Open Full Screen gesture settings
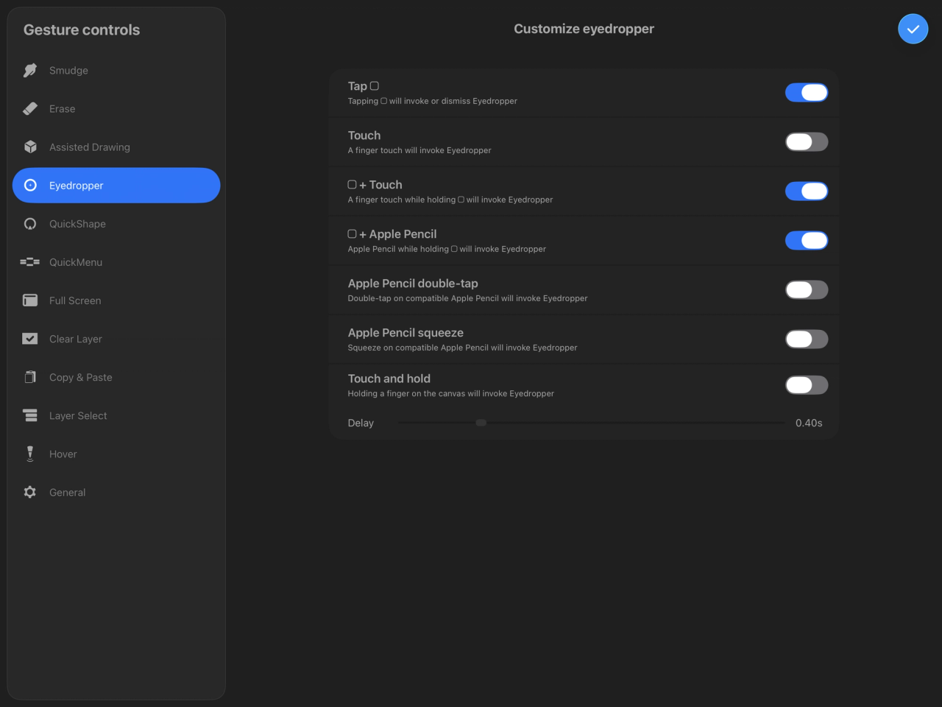The width and height of the screenshot is (942, 707). click(x=116, y=300)
